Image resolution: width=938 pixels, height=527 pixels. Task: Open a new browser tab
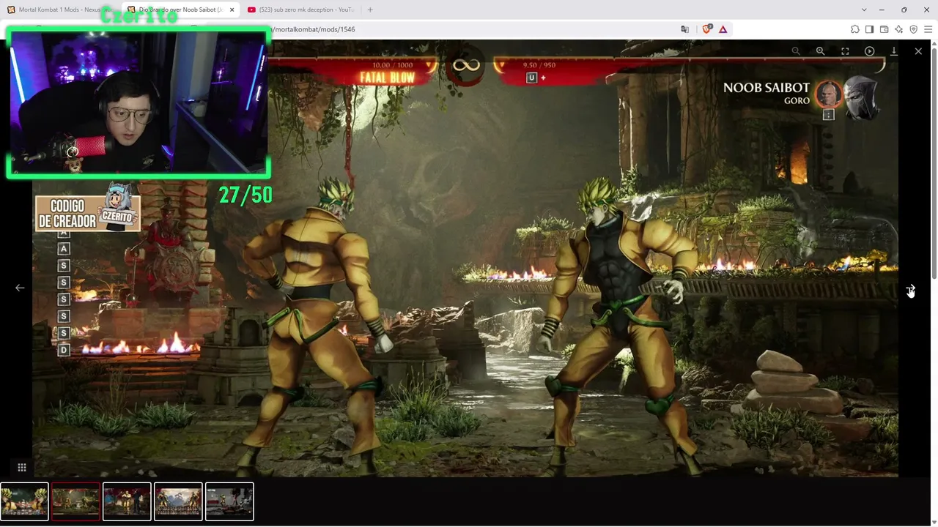370,10
